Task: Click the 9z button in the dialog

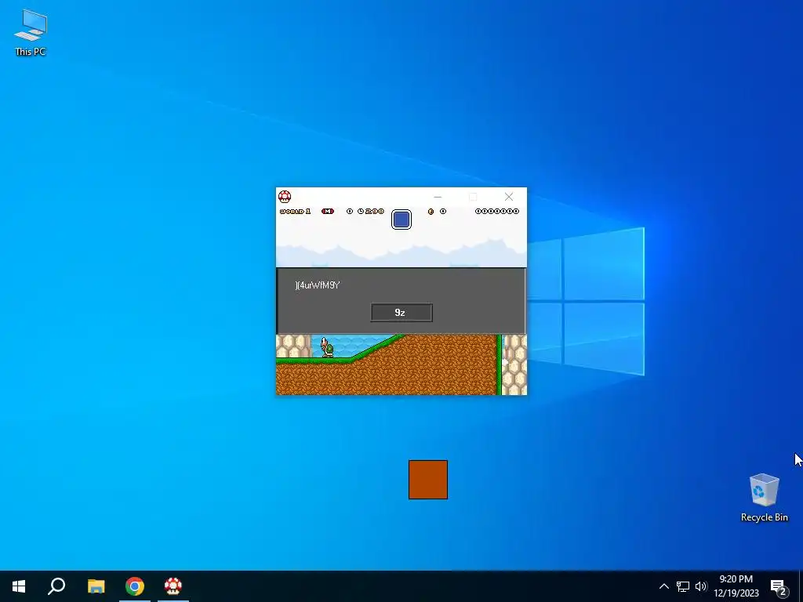Action: [x=401, y=313]
